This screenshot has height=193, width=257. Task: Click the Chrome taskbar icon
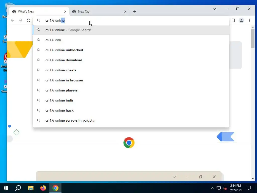[x=55, y=188]
